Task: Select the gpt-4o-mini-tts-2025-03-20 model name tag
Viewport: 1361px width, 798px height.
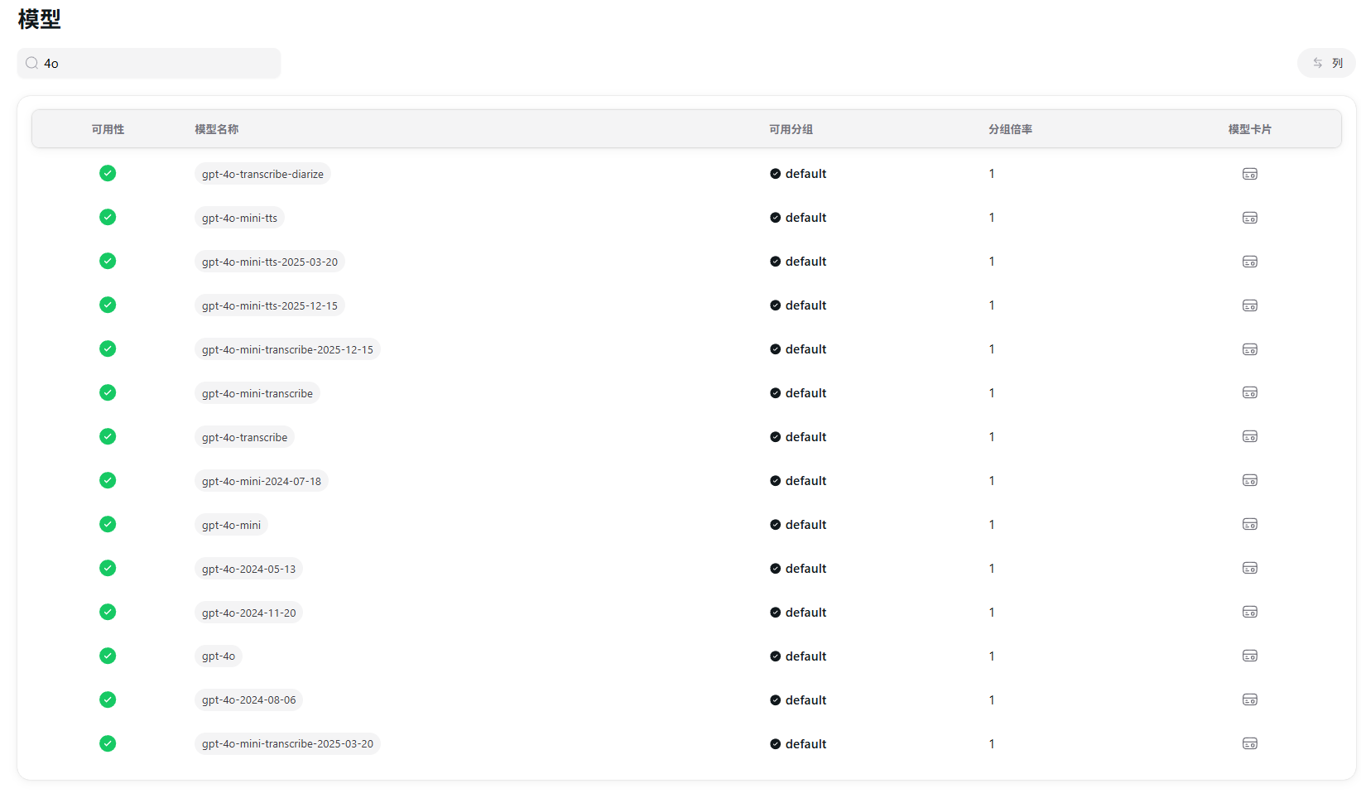Action: tap(270, 262)
